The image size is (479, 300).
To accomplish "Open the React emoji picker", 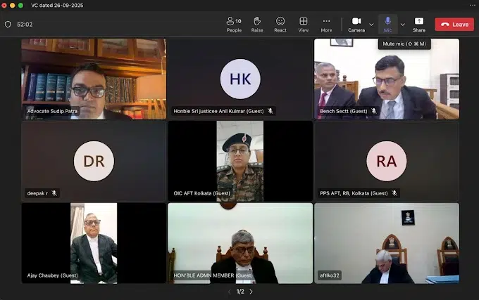I will (280, 24).
